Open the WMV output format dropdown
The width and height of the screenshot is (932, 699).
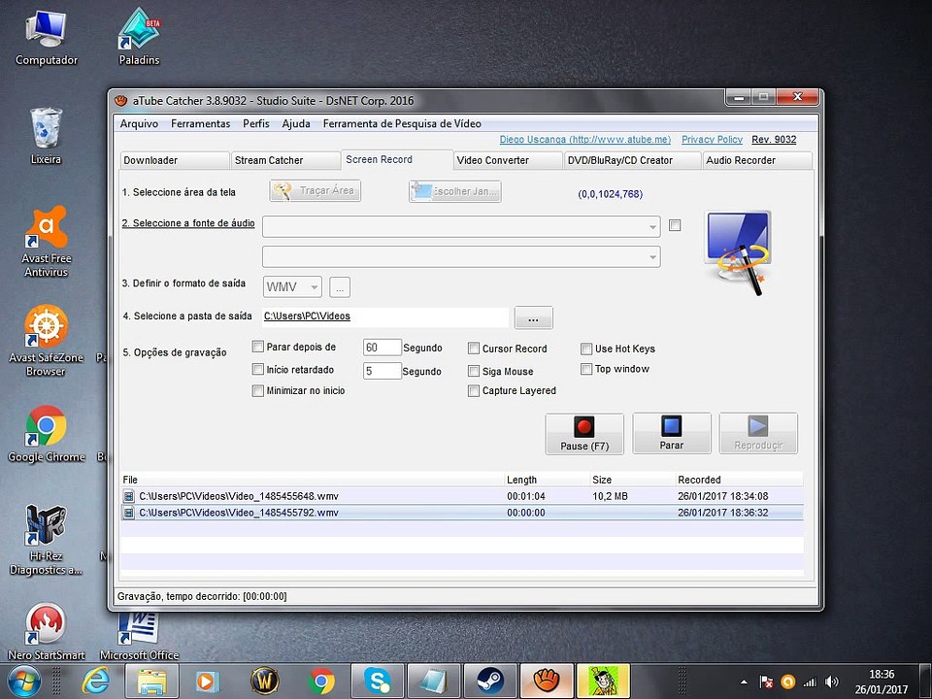coord(292,287)
